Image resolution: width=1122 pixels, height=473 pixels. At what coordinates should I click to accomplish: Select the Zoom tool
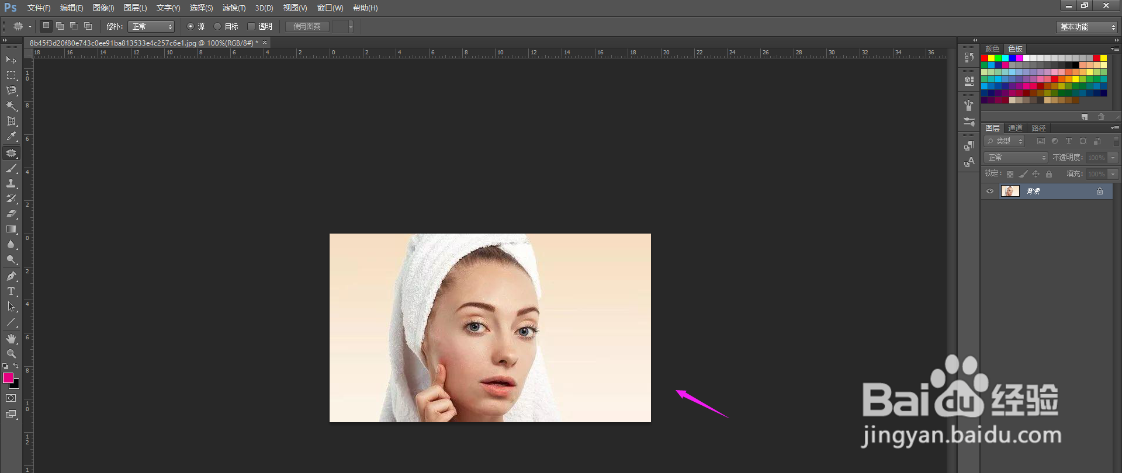11,354
